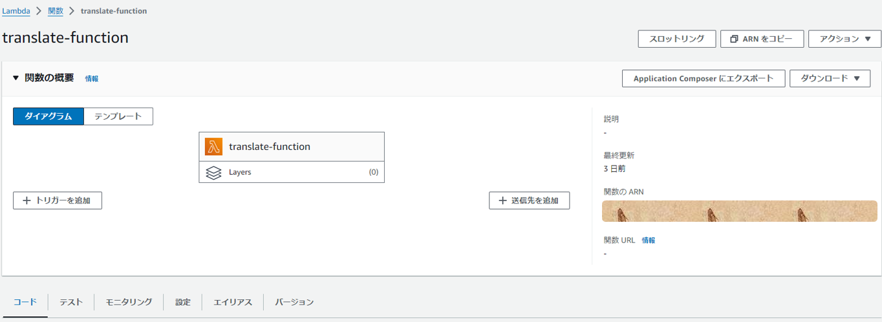Collapse the 関数の概要 section
882x322 pixels.
tap(16, 78)
